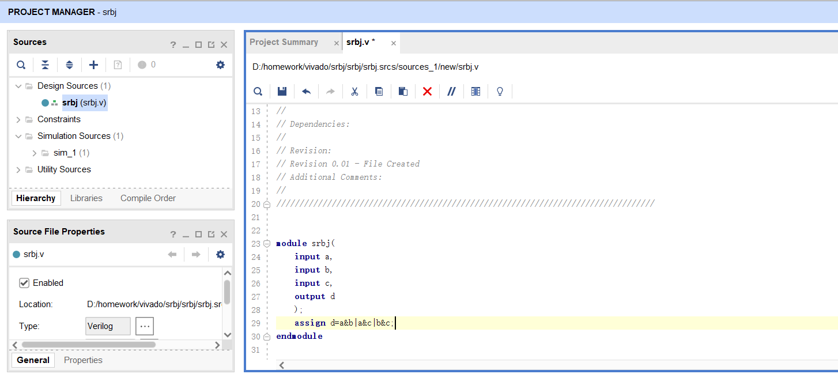Click the red Delete X icon
Image resolution: width=838 pixels, height=374 pixels.
pos(427,92)
